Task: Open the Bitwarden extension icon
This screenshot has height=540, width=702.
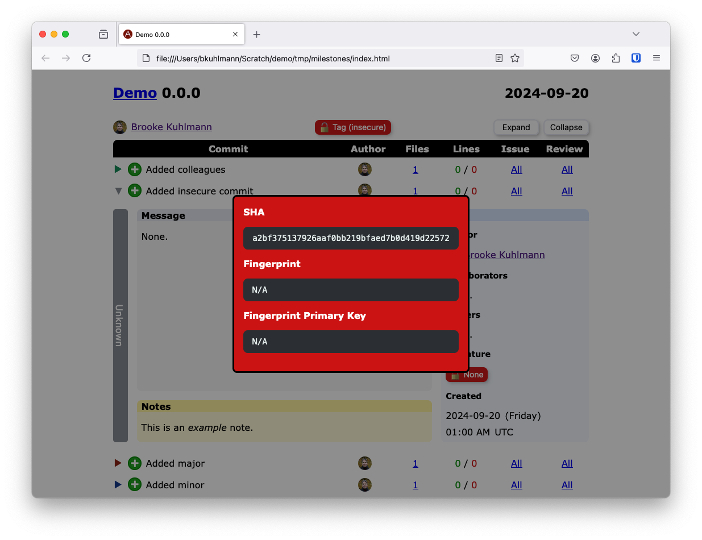Action: point(636,58)
